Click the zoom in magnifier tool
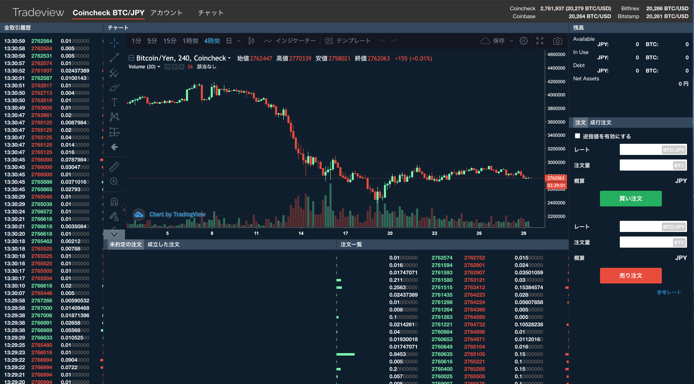 (114, 182)
